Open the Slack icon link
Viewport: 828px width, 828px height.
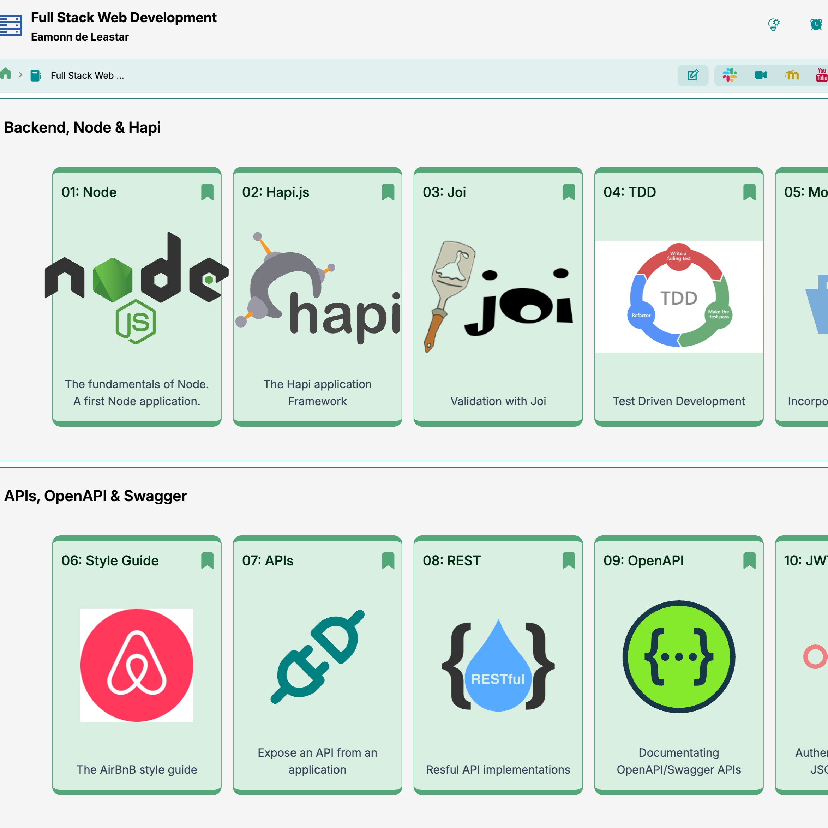(730, 75)
